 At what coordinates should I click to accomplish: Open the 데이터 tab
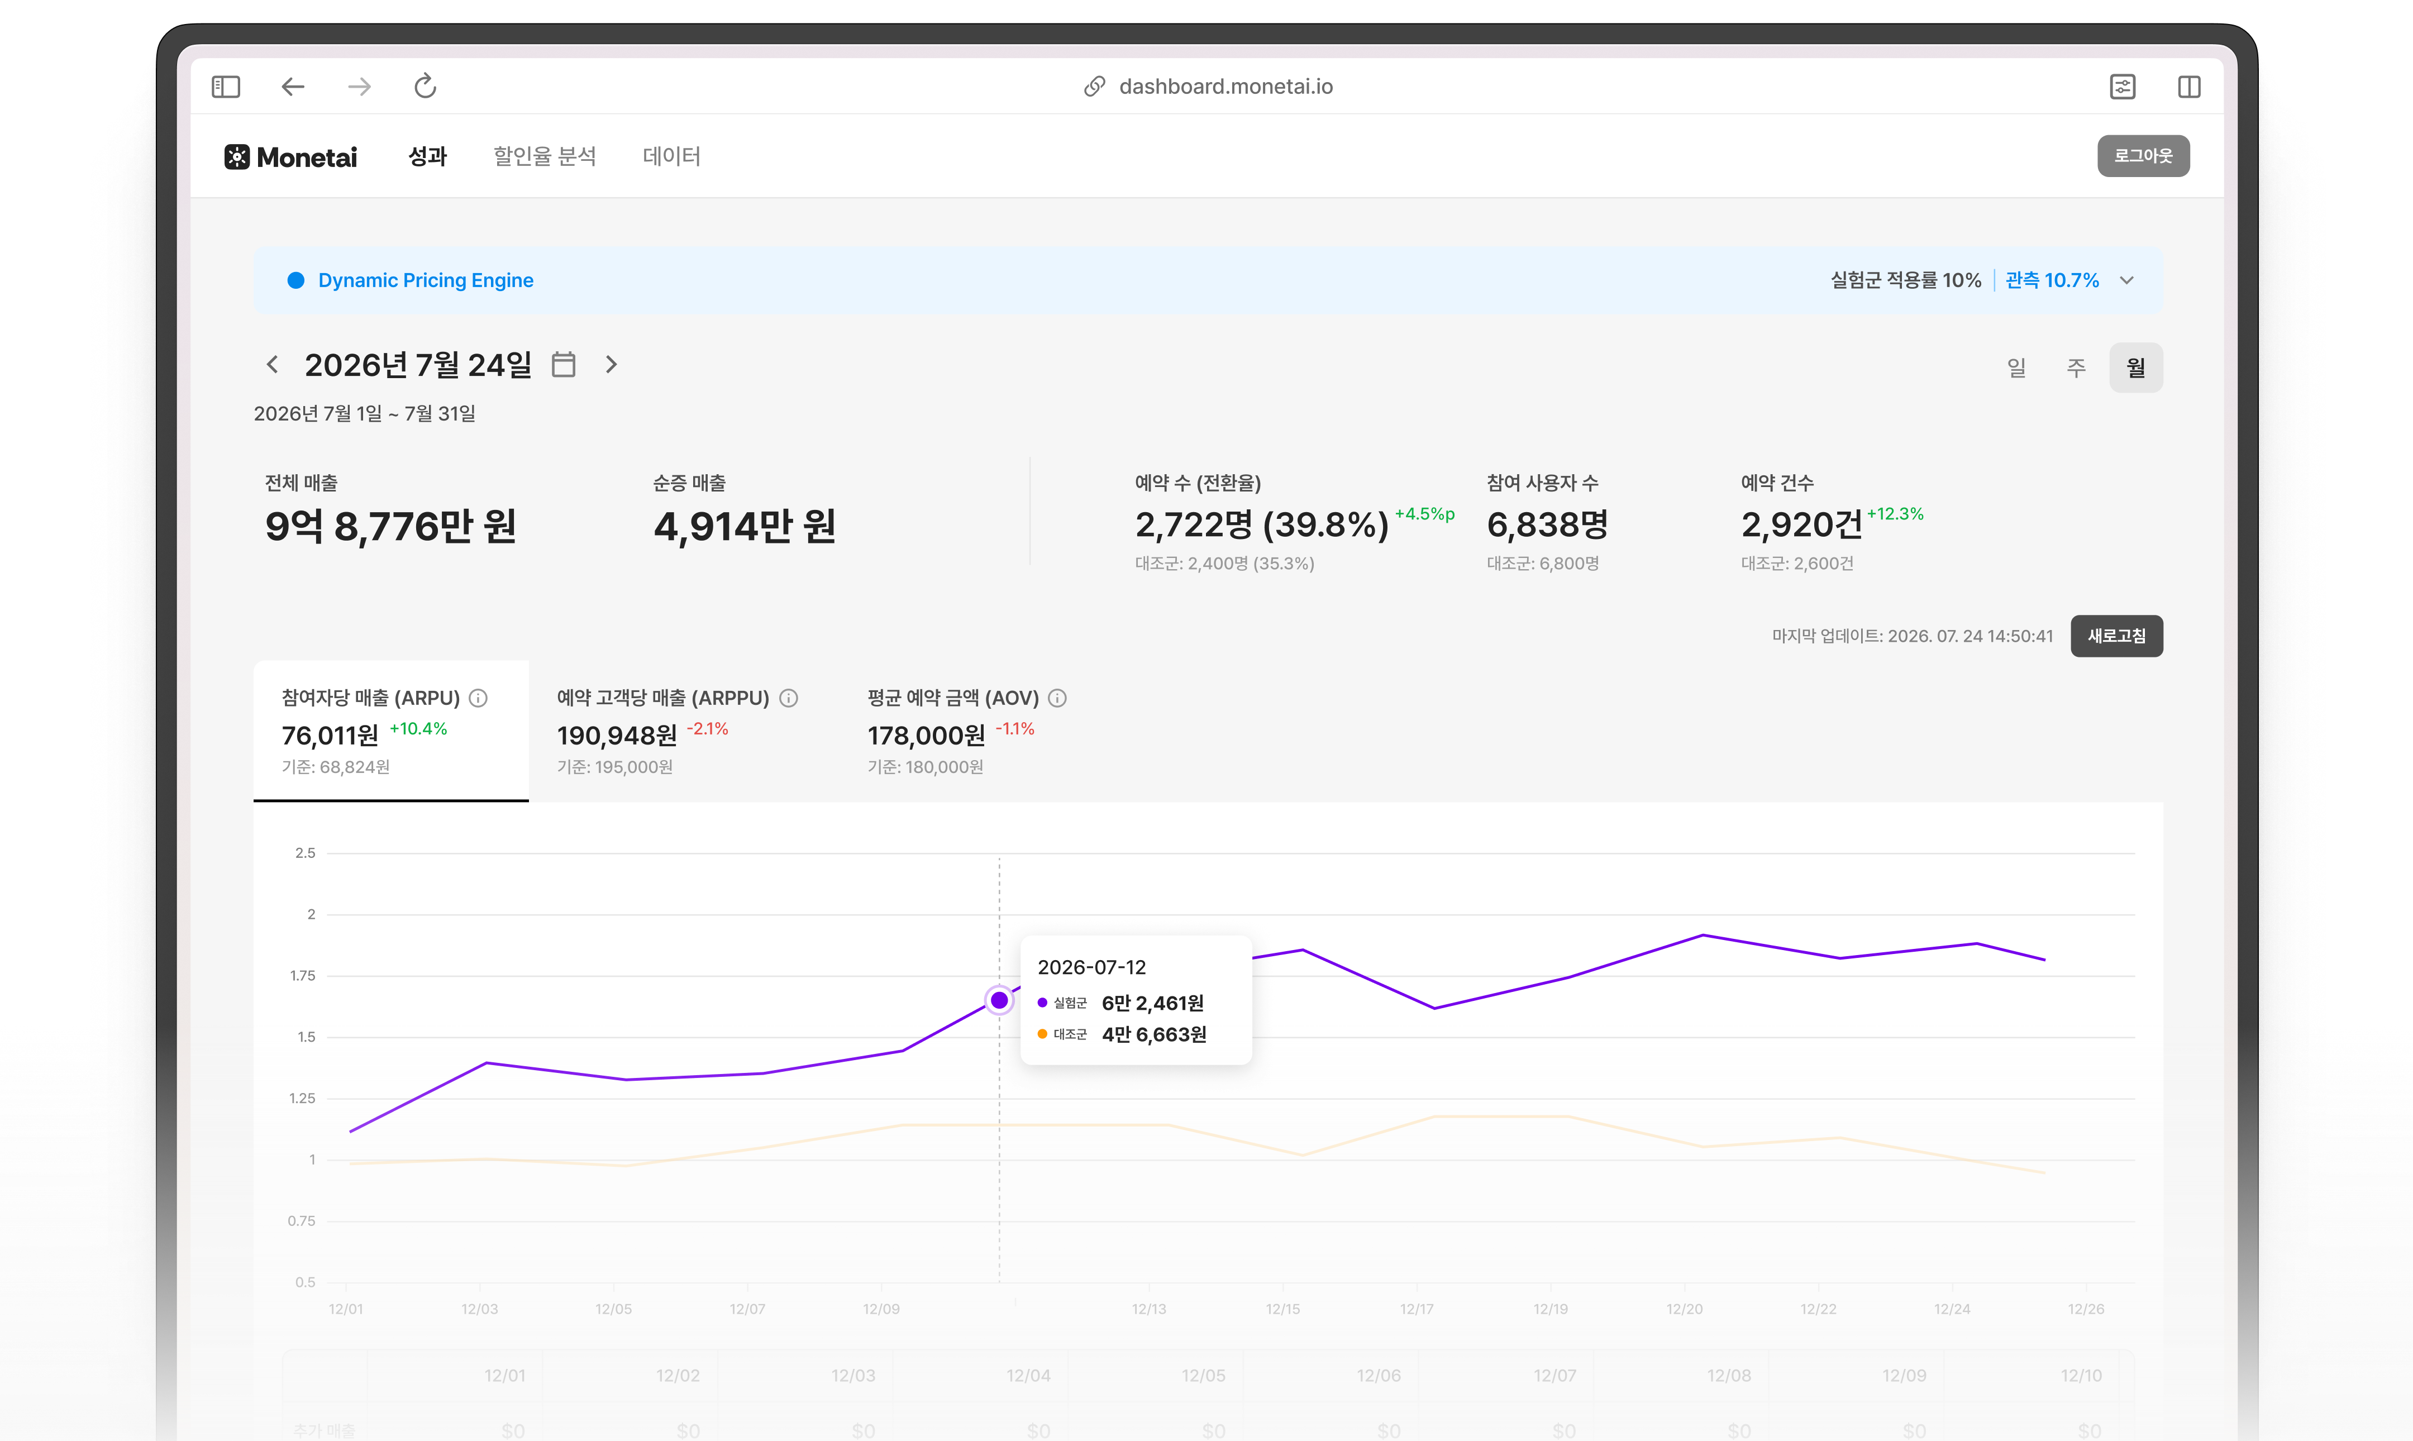[671, 156]
